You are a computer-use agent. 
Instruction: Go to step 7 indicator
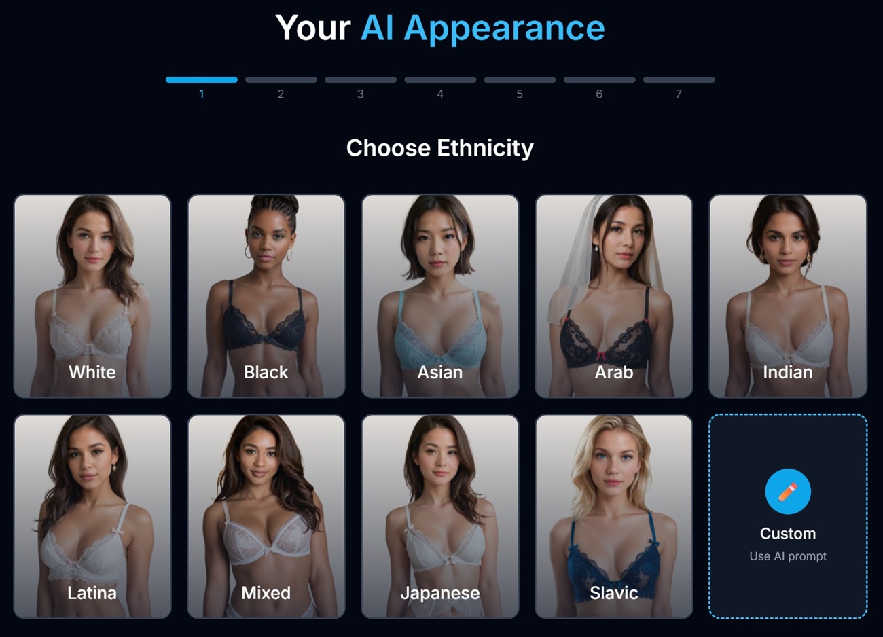click(x=679, y=87)
